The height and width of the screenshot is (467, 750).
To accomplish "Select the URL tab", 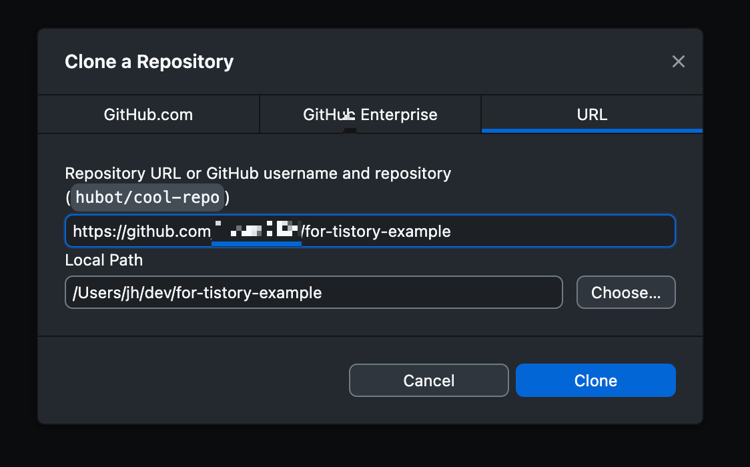I will (x=592, y=115).
